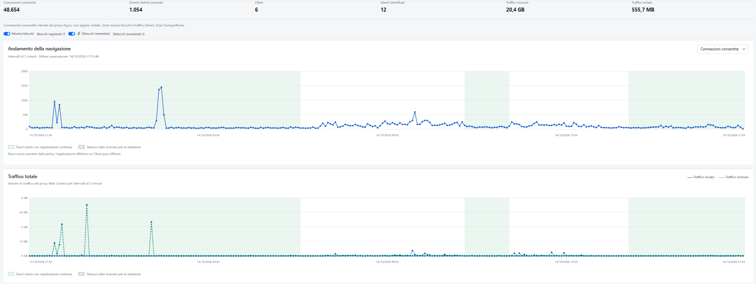This screenshot has height=284, width=756.
Task: Click the Blocchi registrati: 0 text
Action: (51, 34)
